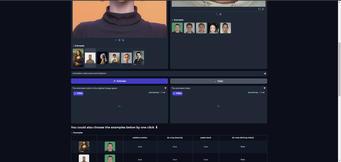Select the child painting source example
This screenshot has width=341, height=162.
(115, 58)
